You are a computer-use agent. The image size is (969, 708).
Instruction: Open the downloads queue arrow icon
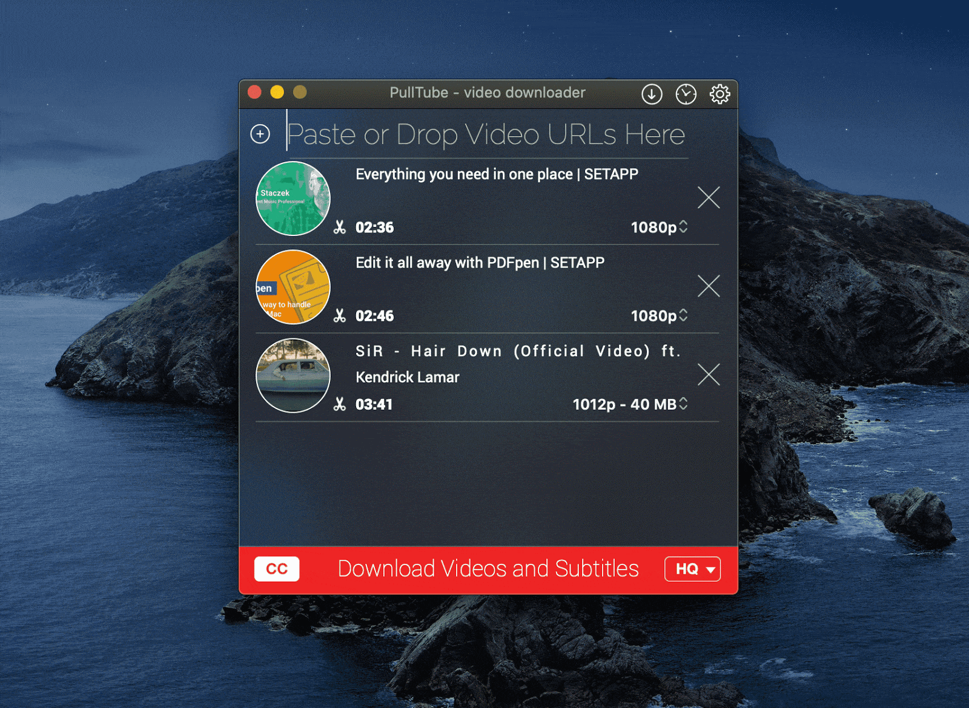click(652, 94)
